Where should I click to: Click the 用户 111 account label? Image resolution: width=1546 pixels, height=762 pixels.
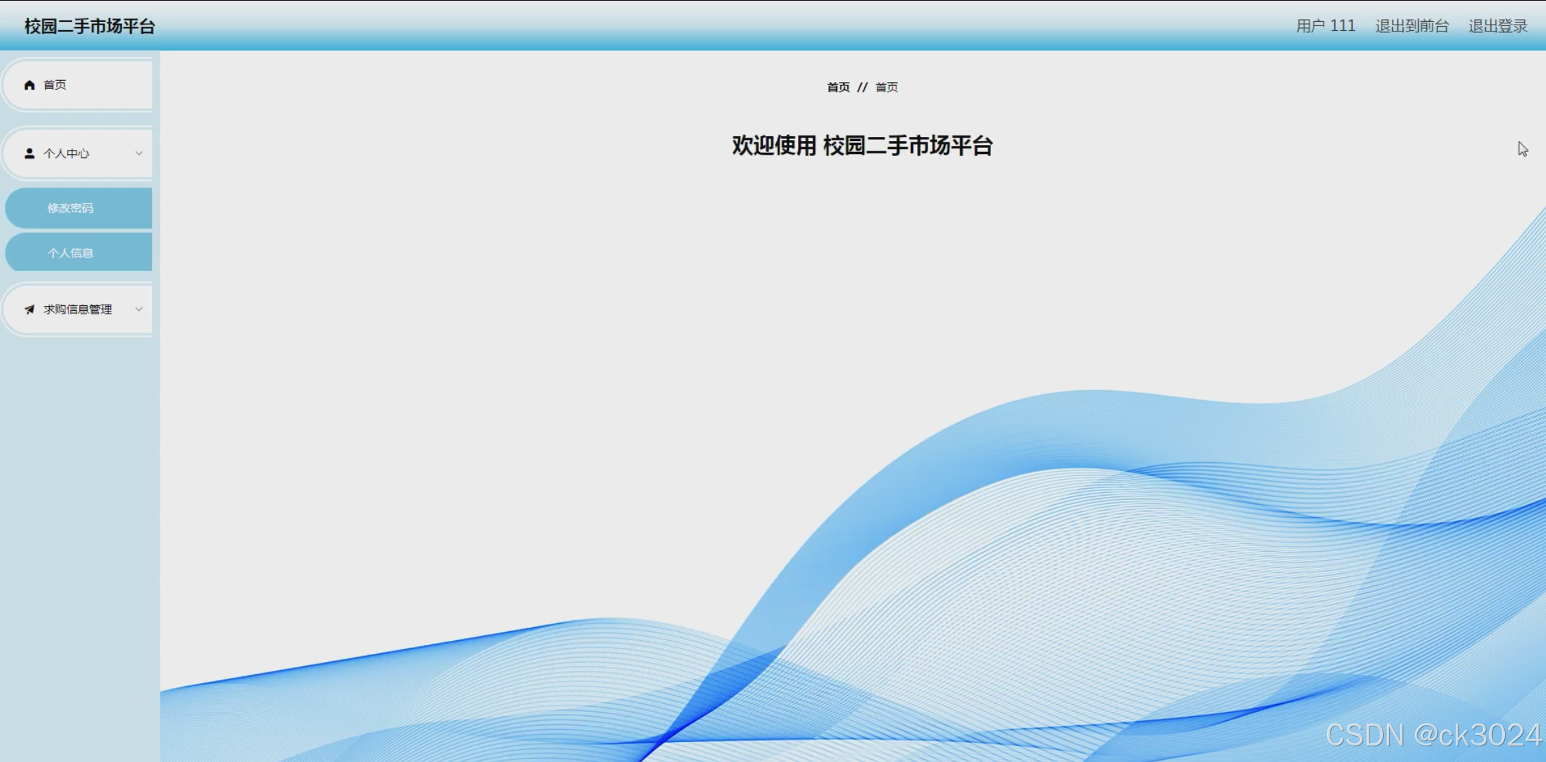tap(1325, 26)
